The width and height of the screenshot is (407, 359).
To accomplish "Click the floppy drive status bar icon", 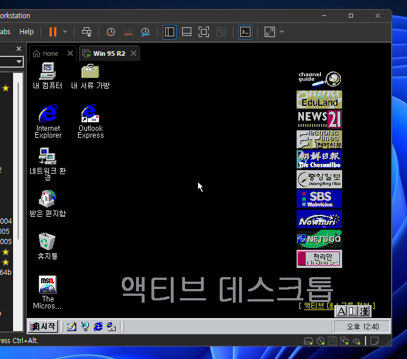I will (x=332, y=341).
